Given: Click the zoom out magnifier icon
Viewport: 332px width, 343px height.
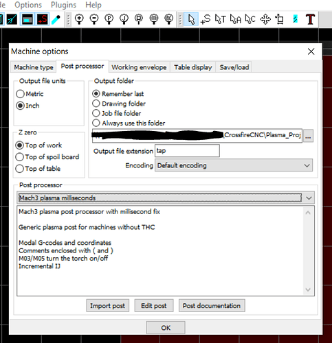Looking at the screenshot, I should [x=94, y=19].
